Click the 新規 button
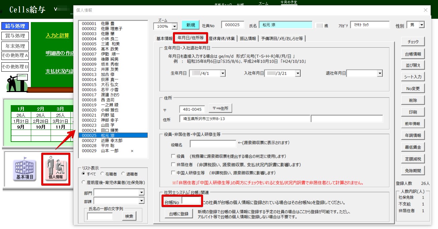Viewport: 438px width, 229px height. pos(190,25)
